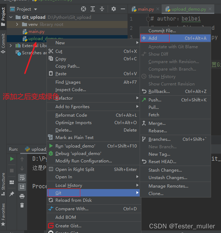Hide the Project panel with minus icon
This screenshot has height=233, width=221.
point(123,9)
